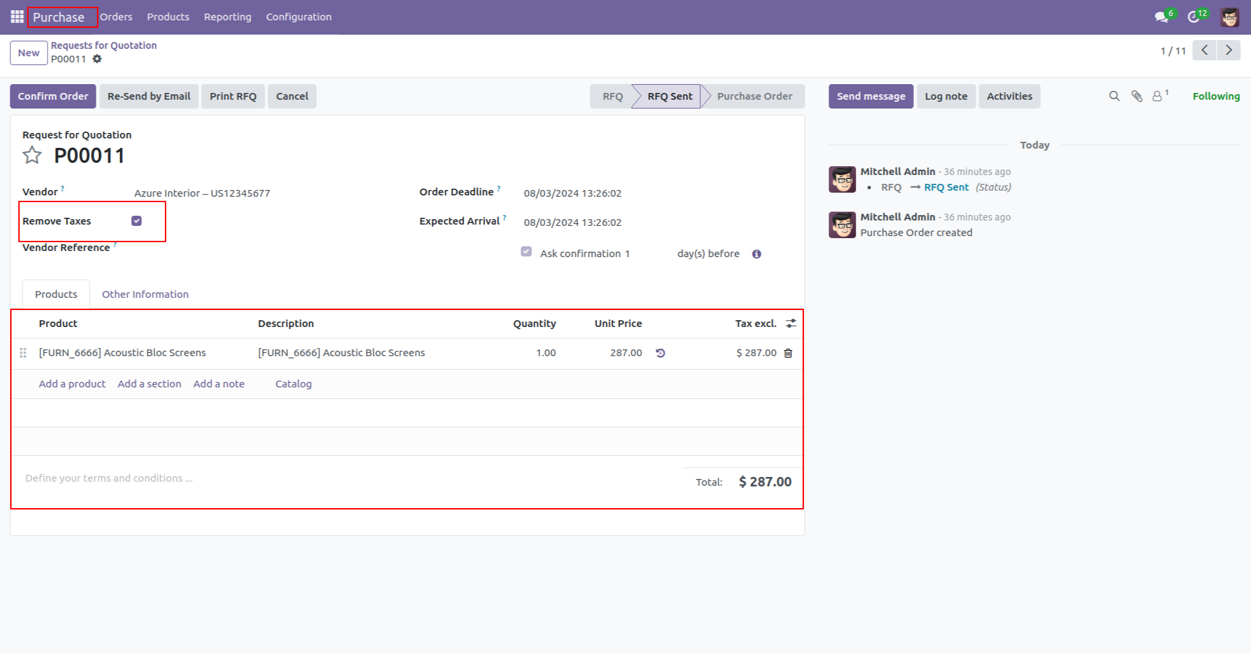Open the Configuration menu
Viewport: 1251px width, 654px height.
click(x=299, y=16)
